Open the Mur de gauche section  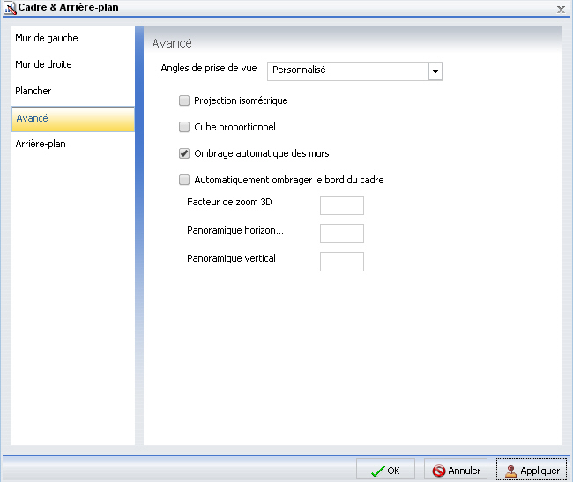[72, 38]
